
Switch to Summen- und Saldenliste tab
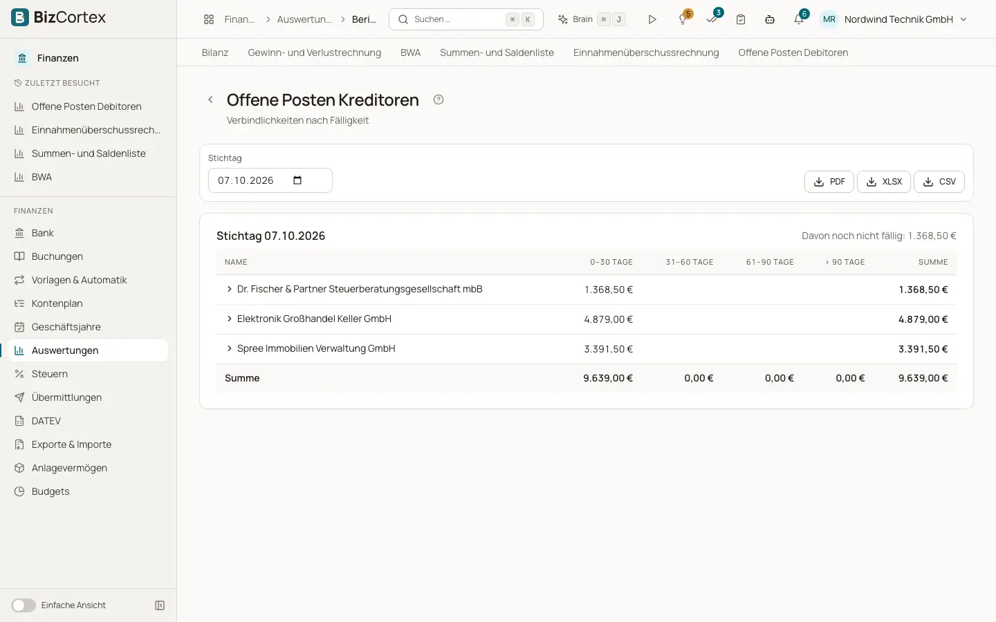click(x=497, y=53)
